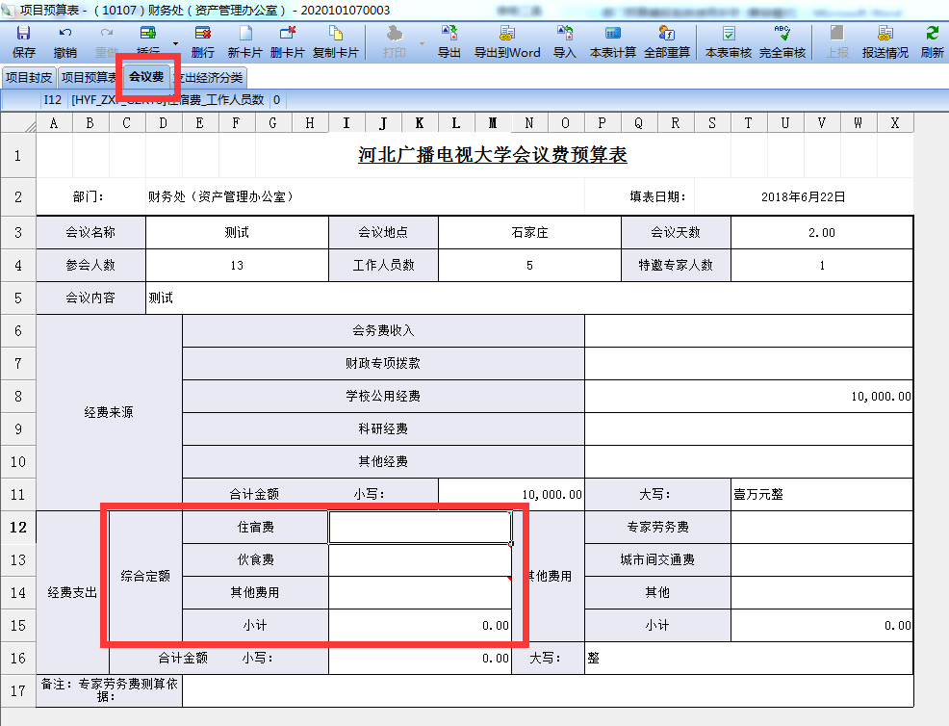Click 导出到Word export icon
The image size is (949, 726).
(507, 40)
